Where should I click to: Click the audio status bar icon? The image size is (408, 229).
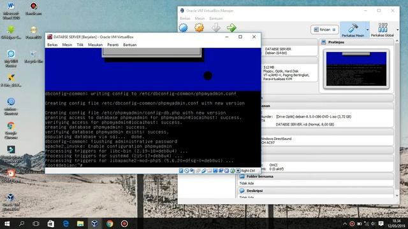(193, 170)
